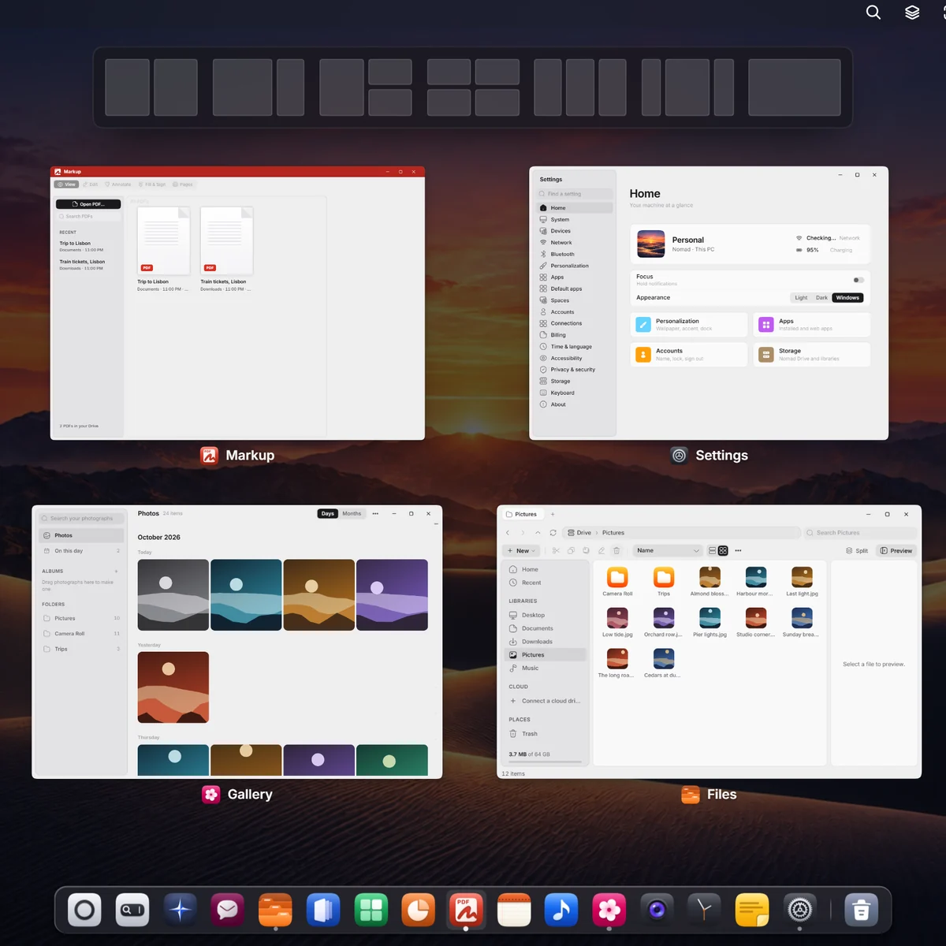Open the pink flower Gallery app in the dock
Image resolution: width=946 pixels, height=946 pixels.
point(609,910)
